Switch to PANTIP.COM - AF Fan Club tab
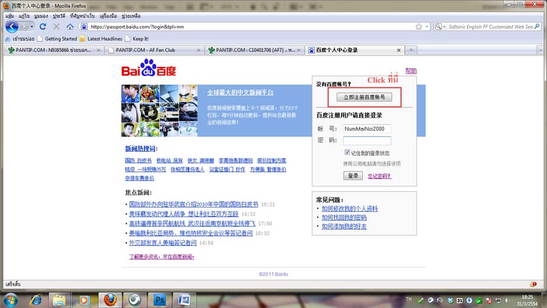The height and width of the screenshot is (308, 547). tap(154, 50)
